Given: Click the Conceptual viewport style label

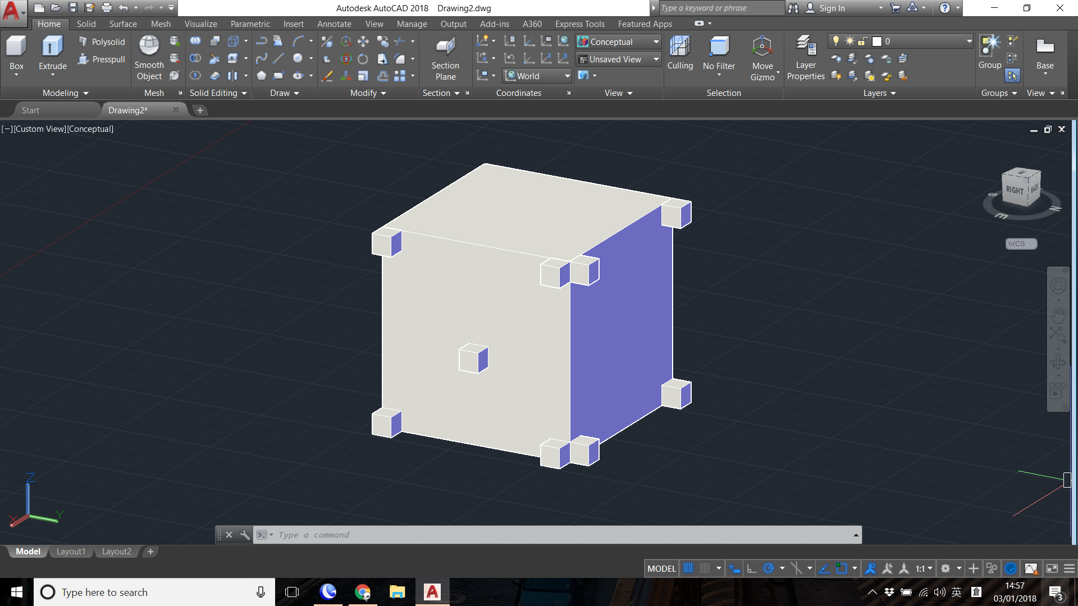Looking at the screenshot, I should click(90, 129).
